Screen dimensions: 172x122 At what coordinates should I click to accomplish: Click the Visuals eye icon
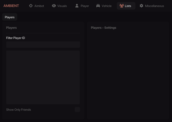click(54, 6)
